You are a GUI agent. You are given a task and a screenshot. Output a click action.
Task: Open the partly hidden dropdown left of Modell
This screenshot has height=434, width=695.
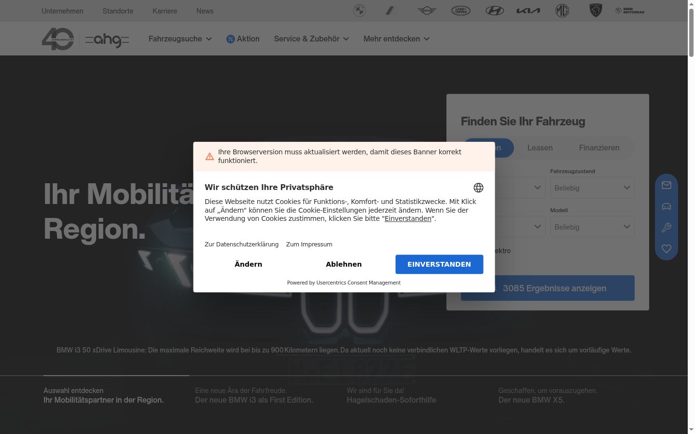click(520, 227)
